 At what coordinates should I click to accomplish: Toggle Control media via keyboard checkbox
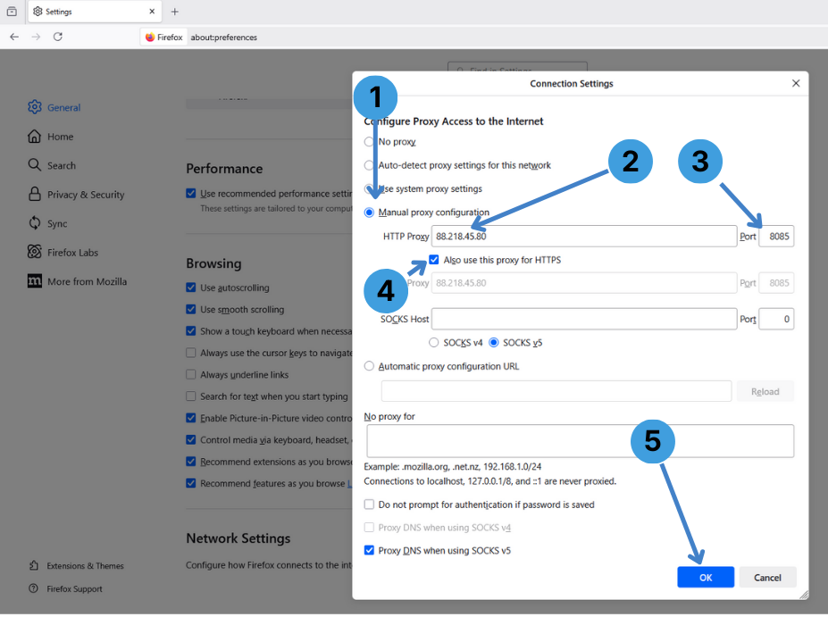pos(190,439)
